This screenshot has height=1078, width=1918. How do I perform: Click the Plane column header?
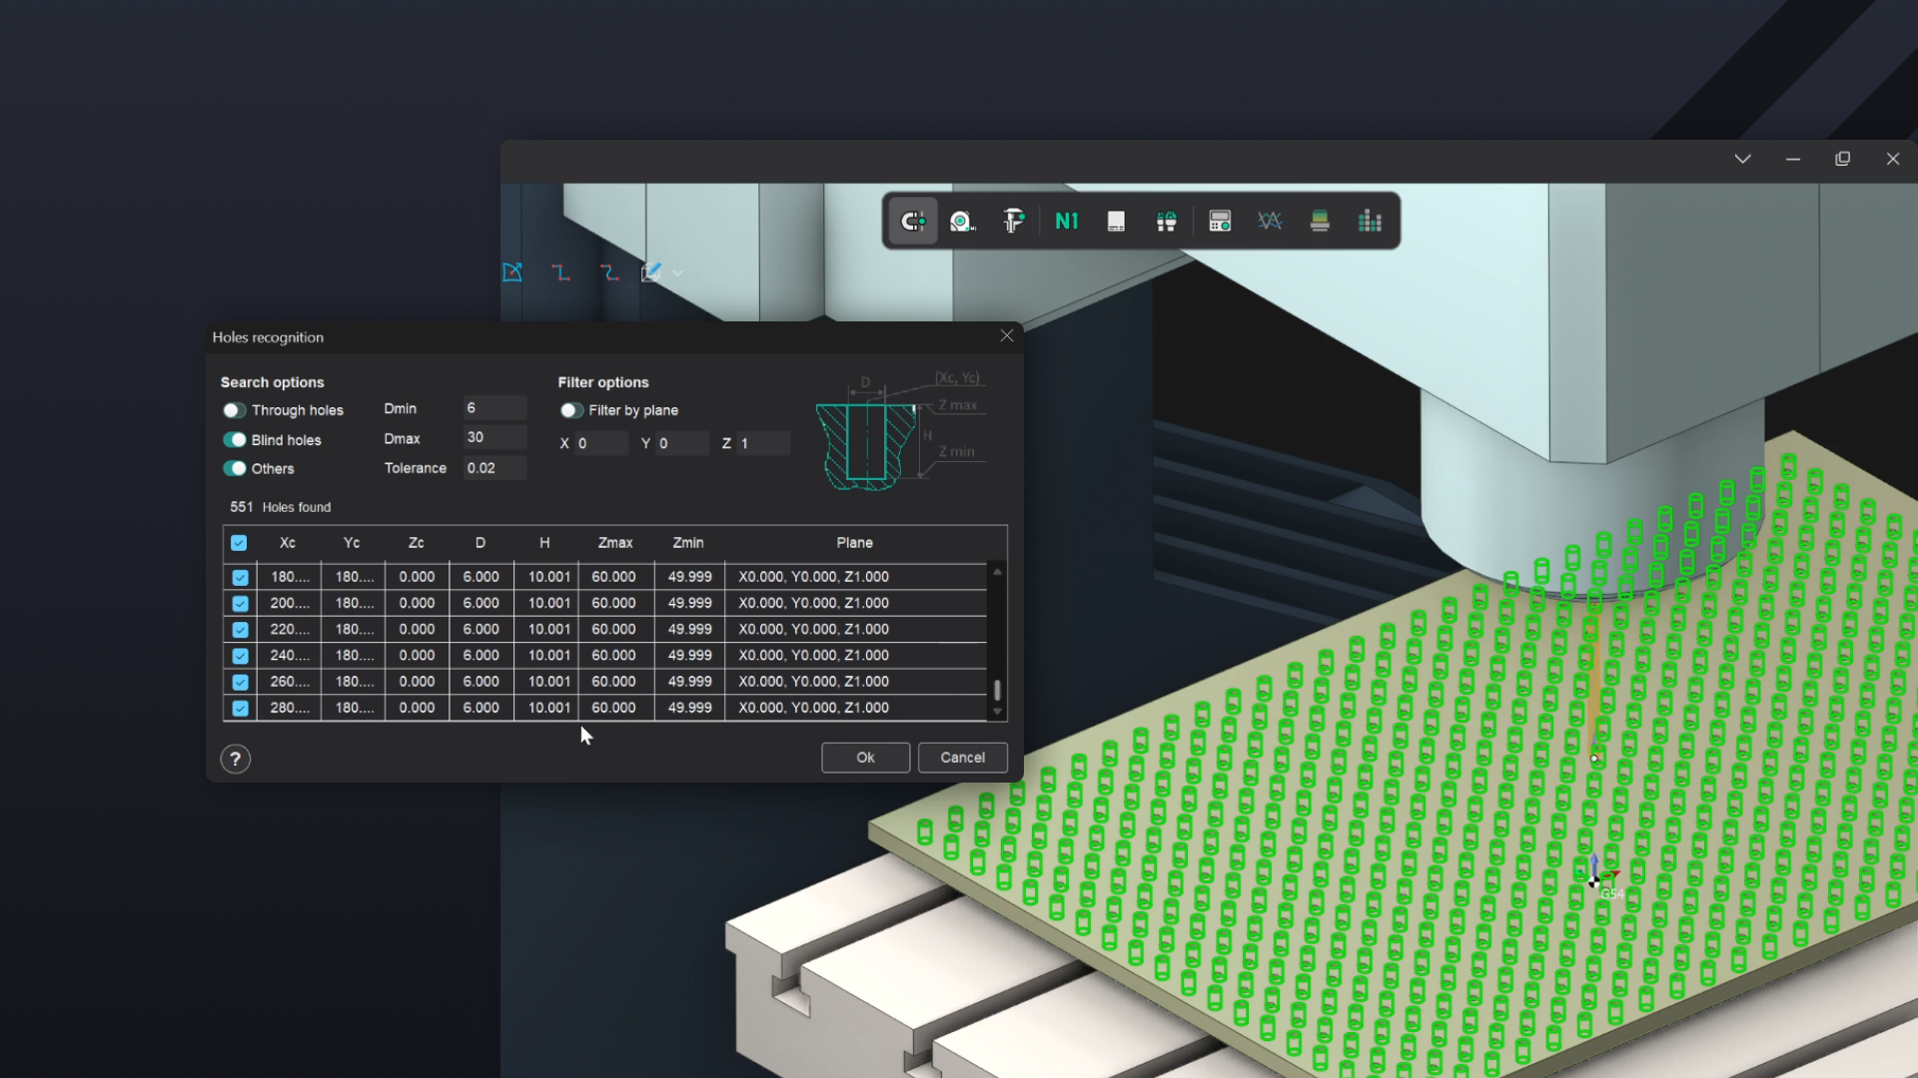pyautogui.click(x=854, y=543)
